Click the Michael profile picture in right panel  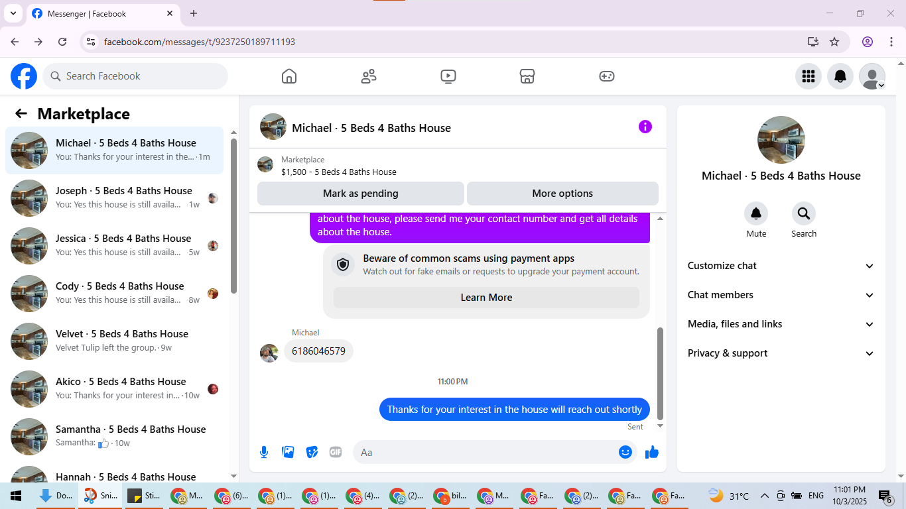pos(781,140)
